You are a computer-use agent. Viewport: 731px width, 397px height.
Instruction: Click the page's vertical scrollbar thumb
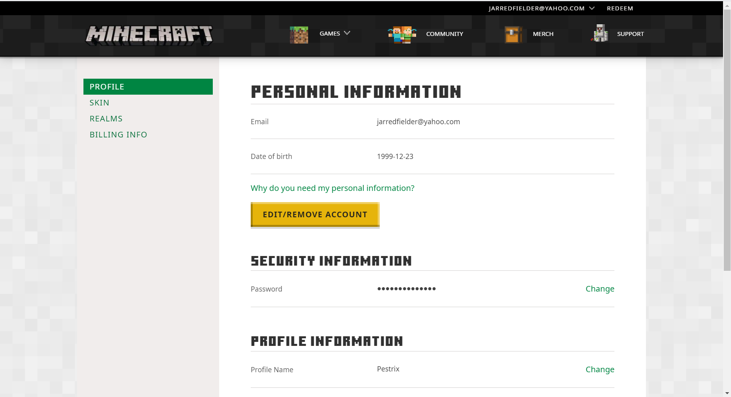click(727, 140)
